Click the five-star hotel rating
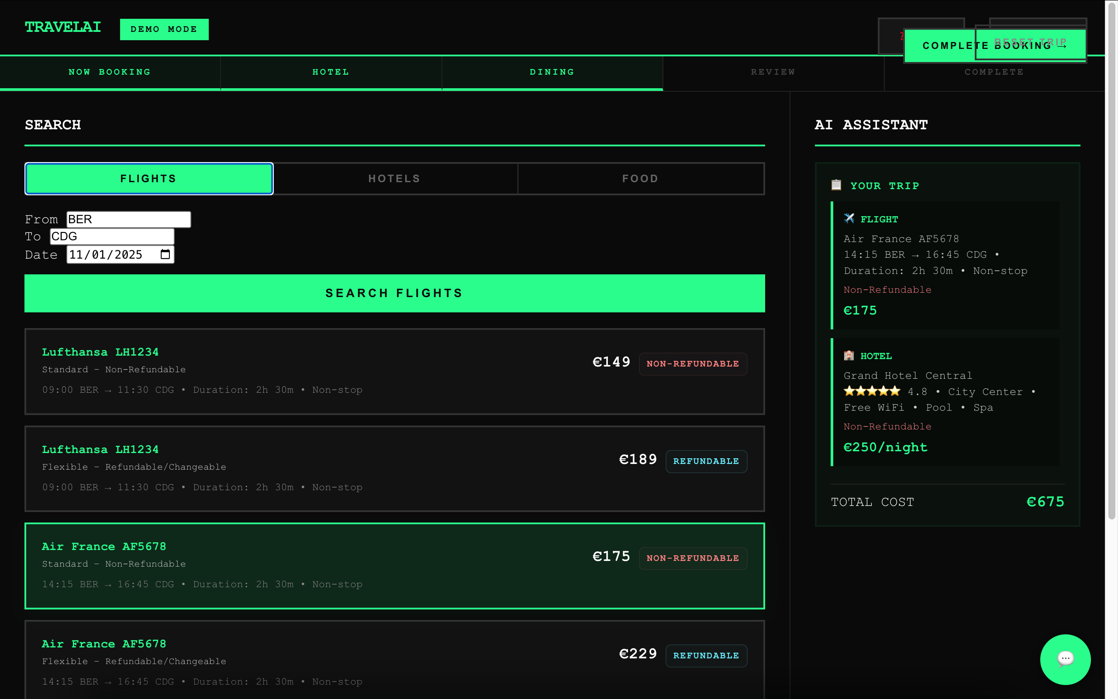The image size is (1118, 699). [x=872, y=391]
